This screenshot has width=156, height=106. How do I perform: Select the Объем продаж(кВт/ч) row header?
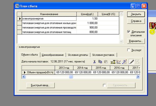pyautogui.click(x=38, y=72)
